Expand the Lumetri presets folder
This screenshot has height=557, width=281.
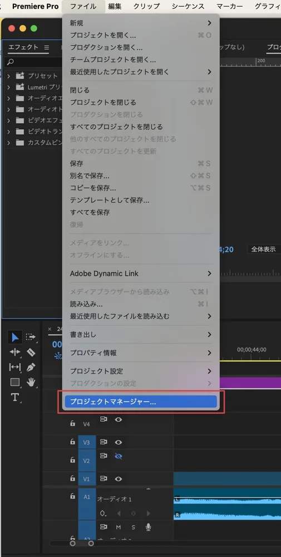(x=9, y=87)
